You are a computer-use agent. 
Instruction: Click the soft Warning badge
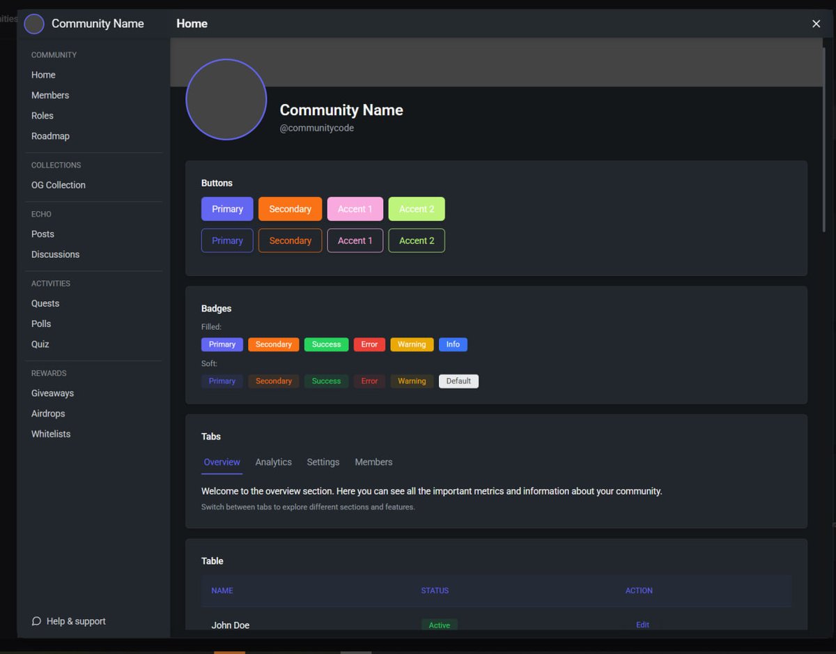tap(412, 381)
